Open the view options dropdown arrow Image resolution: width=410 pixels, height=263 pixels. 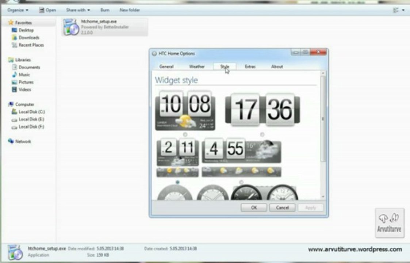[x=403, y=10]
